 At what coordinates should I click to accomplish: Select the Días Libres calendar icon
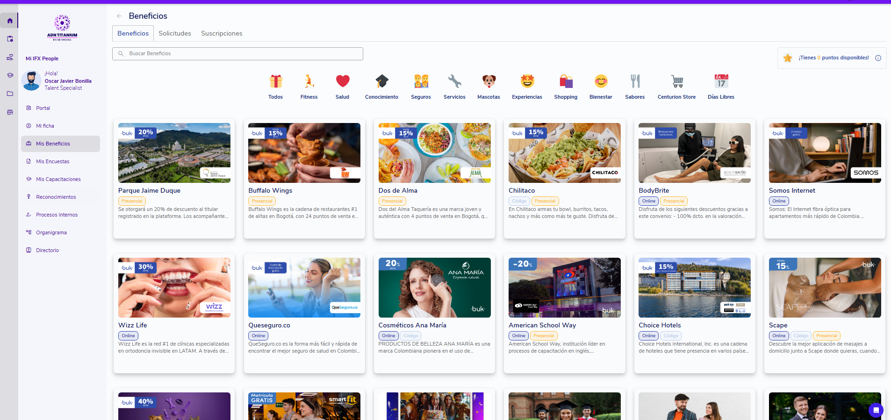pos(721,81)
